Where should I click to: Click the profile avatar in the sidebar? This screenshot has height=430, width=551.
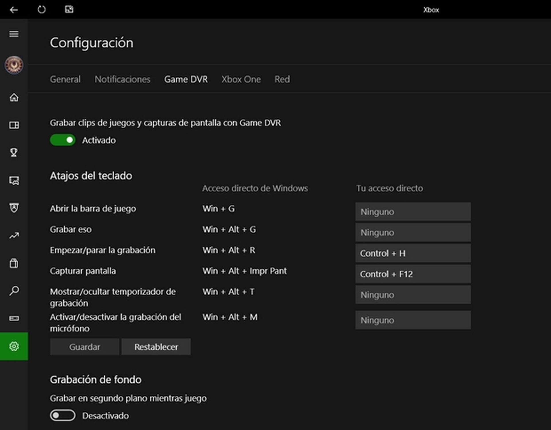tap(13, 65)
